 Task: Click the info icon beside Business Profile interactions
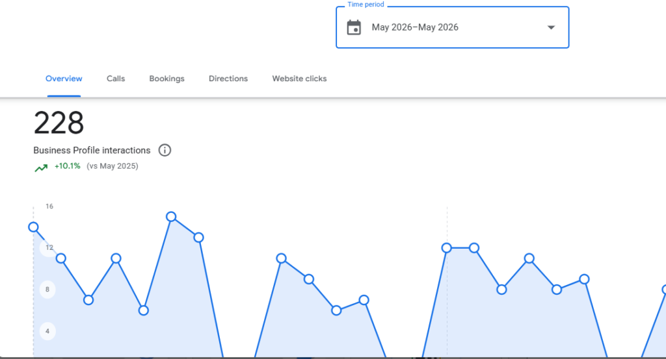[x=165, y=150]
